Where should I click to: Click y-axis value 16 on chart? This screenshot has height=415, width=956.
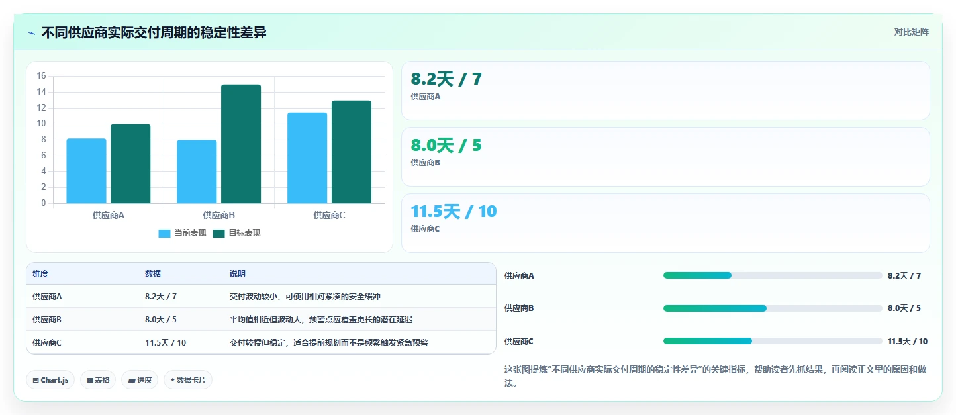[41, 76]
